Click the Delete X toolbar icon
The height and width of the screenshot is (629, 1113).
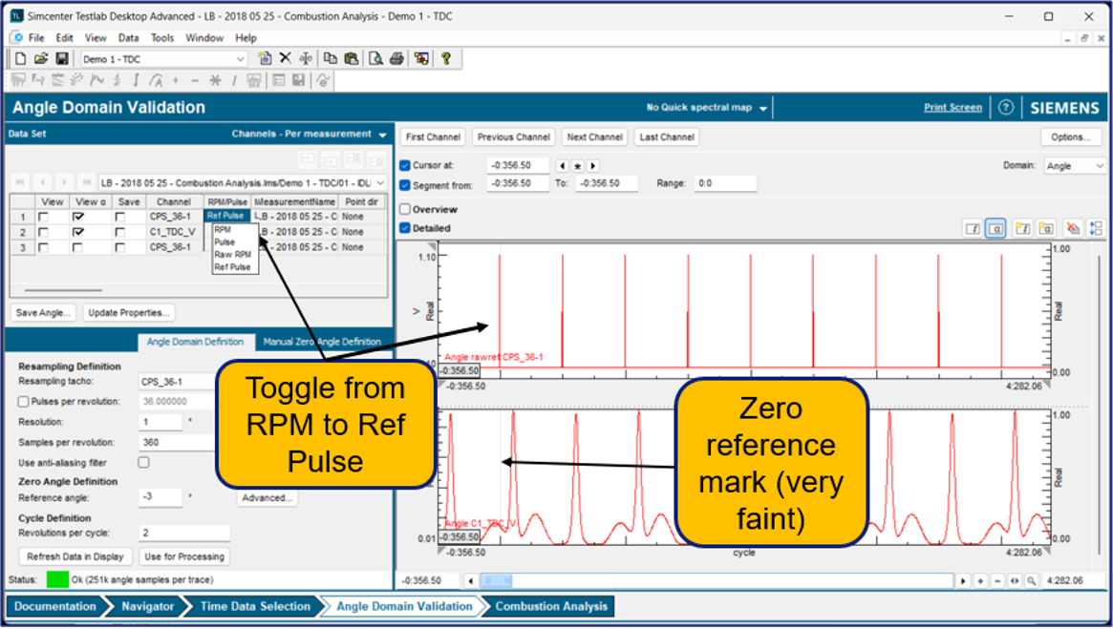point(286,58)
